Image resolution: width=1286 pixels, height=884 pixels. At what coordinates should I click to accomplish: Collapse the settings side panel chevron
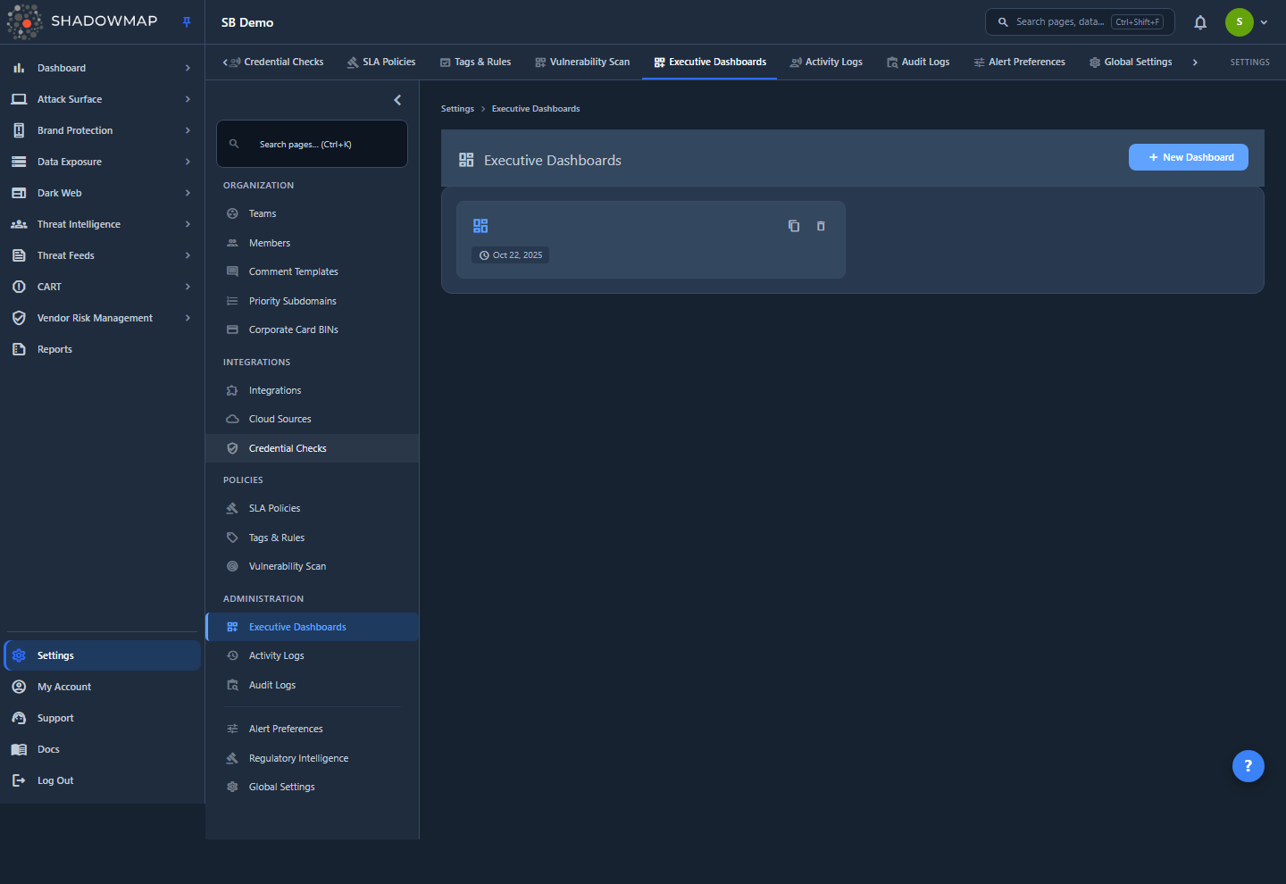(x=397, y=100)
